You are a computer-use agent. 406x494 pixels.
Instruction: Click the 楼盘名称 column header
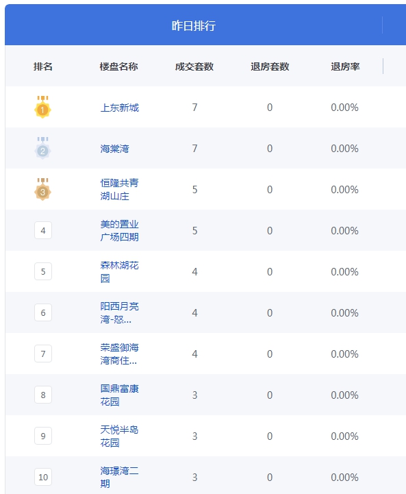tap(118, 66)
